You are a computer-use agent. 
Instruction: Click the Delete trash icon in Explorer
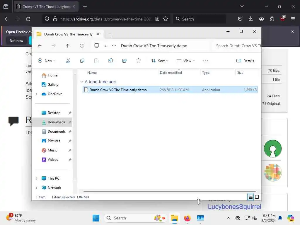139,61
